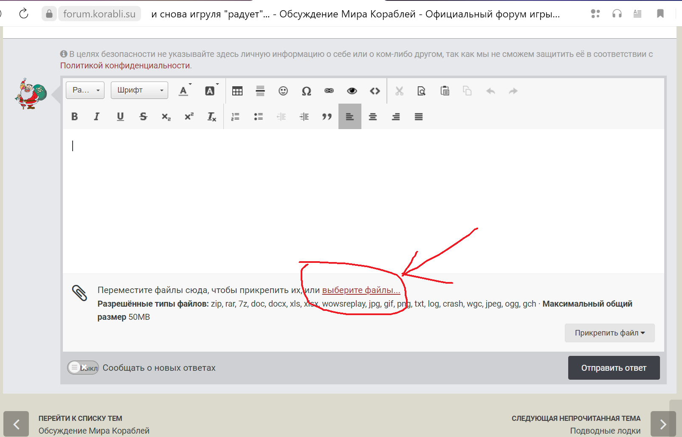Toggle underline formatting
The image size is (682, 437).
[x=120, y=116]
